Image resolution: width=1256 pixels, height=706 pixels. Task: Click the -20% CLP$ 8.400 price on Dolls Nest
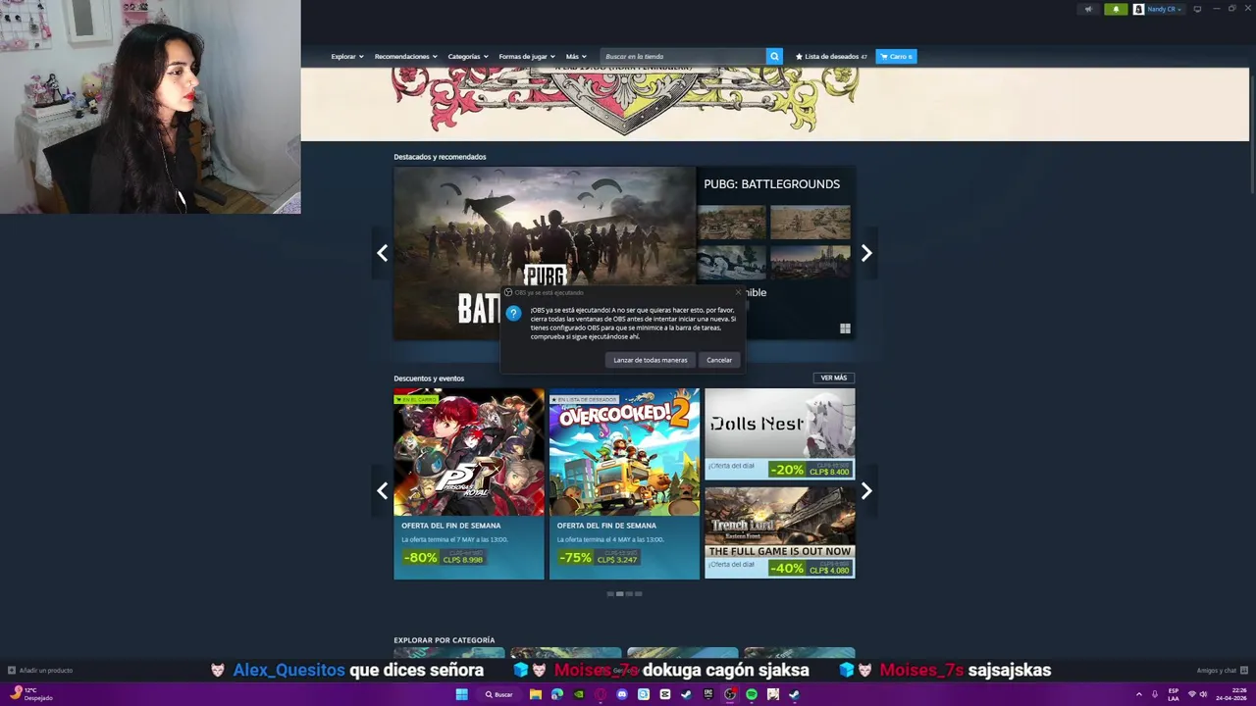(810, 470)
